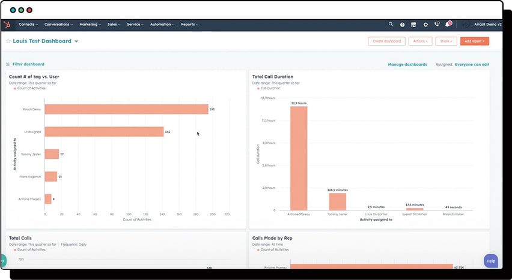This screenshot has height=280, width=512.
Task: Click the Filter dashboard link
Action: [28, 64]
